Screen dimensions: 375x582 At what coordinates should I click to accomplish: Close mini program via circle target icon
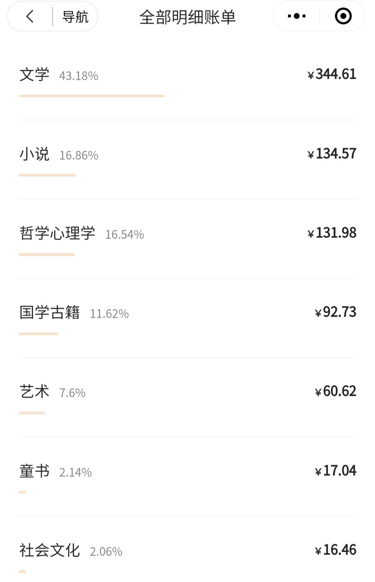tap(343, 16)
